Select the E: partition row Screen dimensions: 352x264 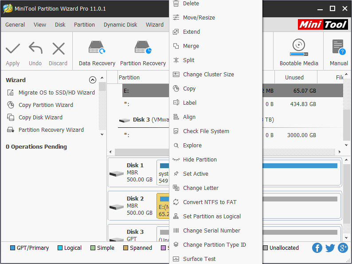point(233,91)
